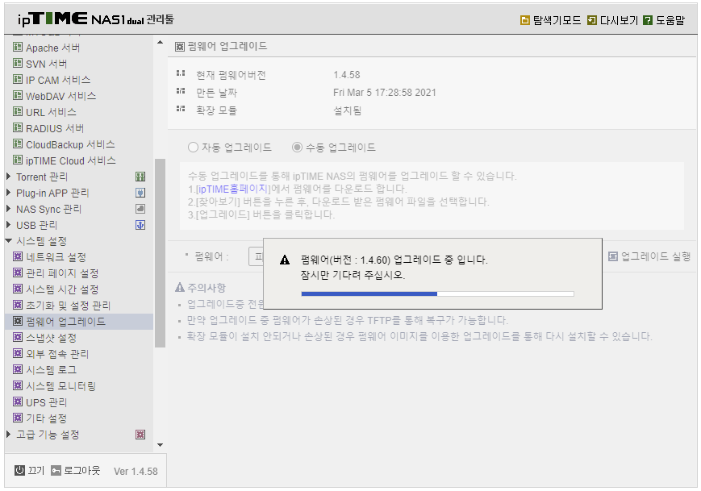This screenshot has height=491, width=701.
Task: Click the firmware upgrade progress bar
Action: [438, 293]
